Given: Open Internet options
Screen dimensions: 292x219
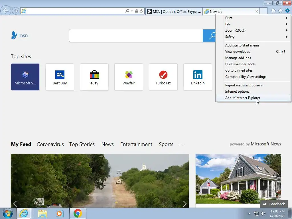Looking at the screenshot, I should click(x=253, y=92).
